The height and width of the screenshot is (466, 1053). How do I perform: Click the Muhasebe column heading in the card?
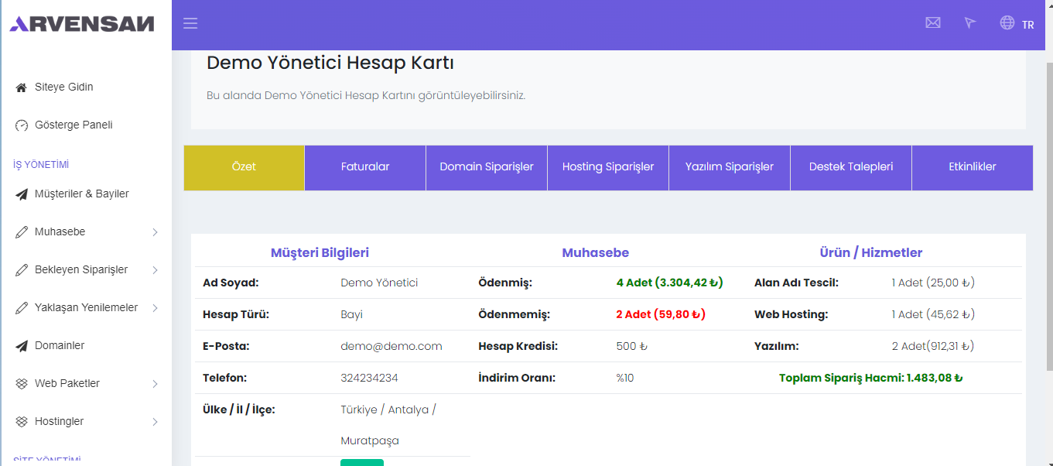[595, 252]
